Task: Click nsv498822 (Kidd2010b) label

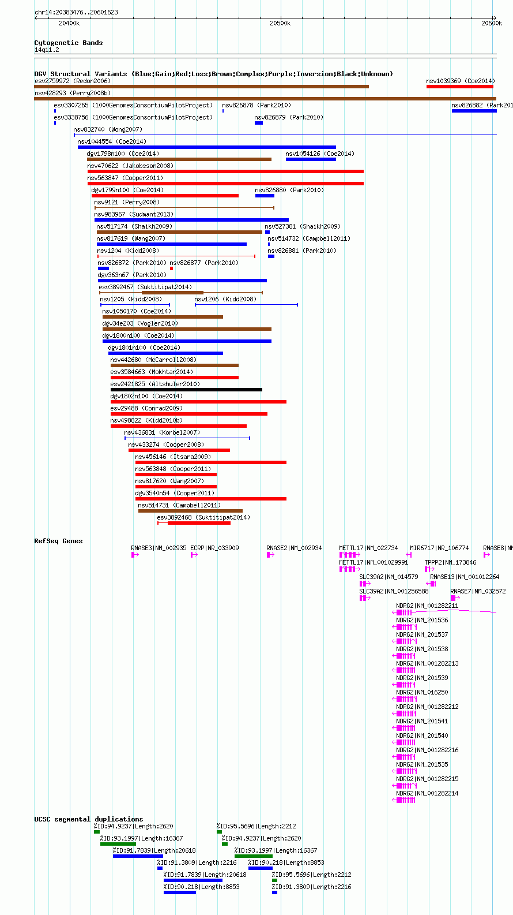Action: tap(146, 420)
